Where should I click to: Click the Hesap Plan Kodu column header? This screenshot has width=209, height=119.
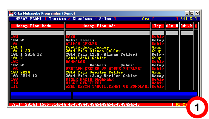(37, 26)
